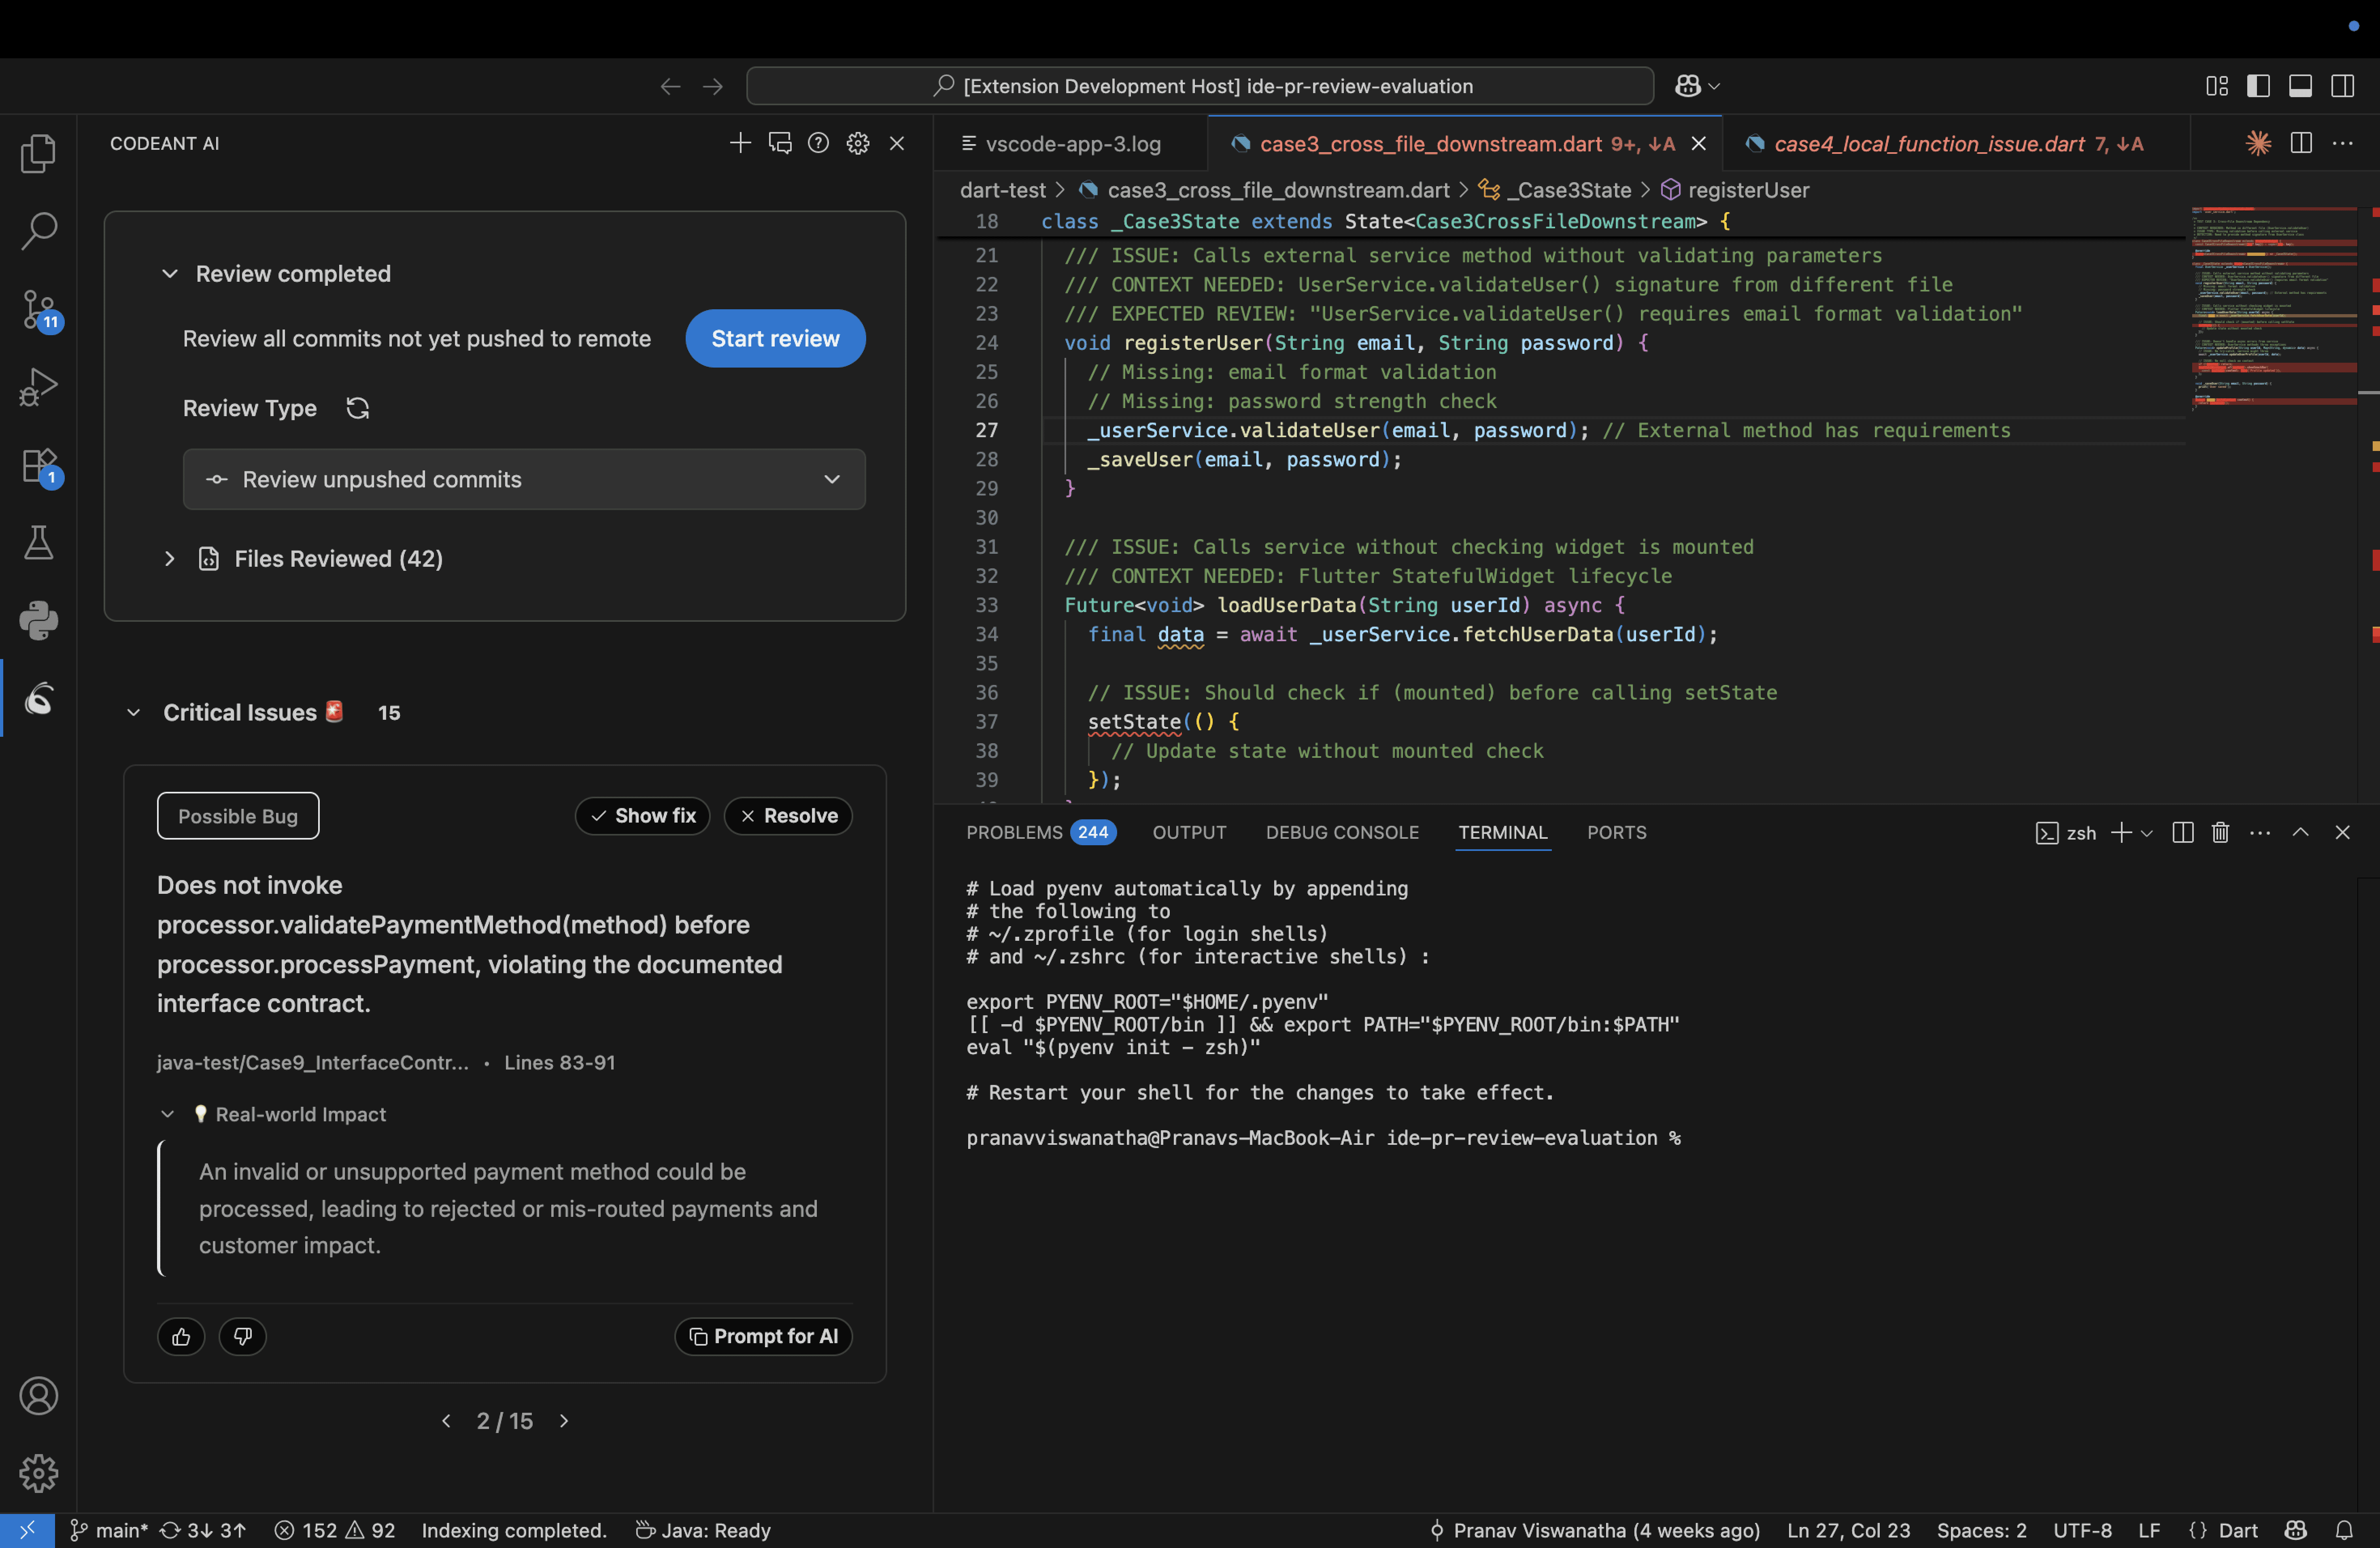2380x1548 pixels.
Task: Give thumbs up on the Possible Bug issue
Action: coord(181,1336)
